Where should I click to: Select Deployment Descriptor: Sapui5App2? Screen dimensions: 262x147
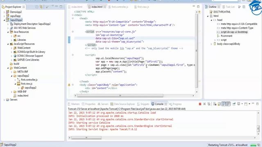(32, 24)
